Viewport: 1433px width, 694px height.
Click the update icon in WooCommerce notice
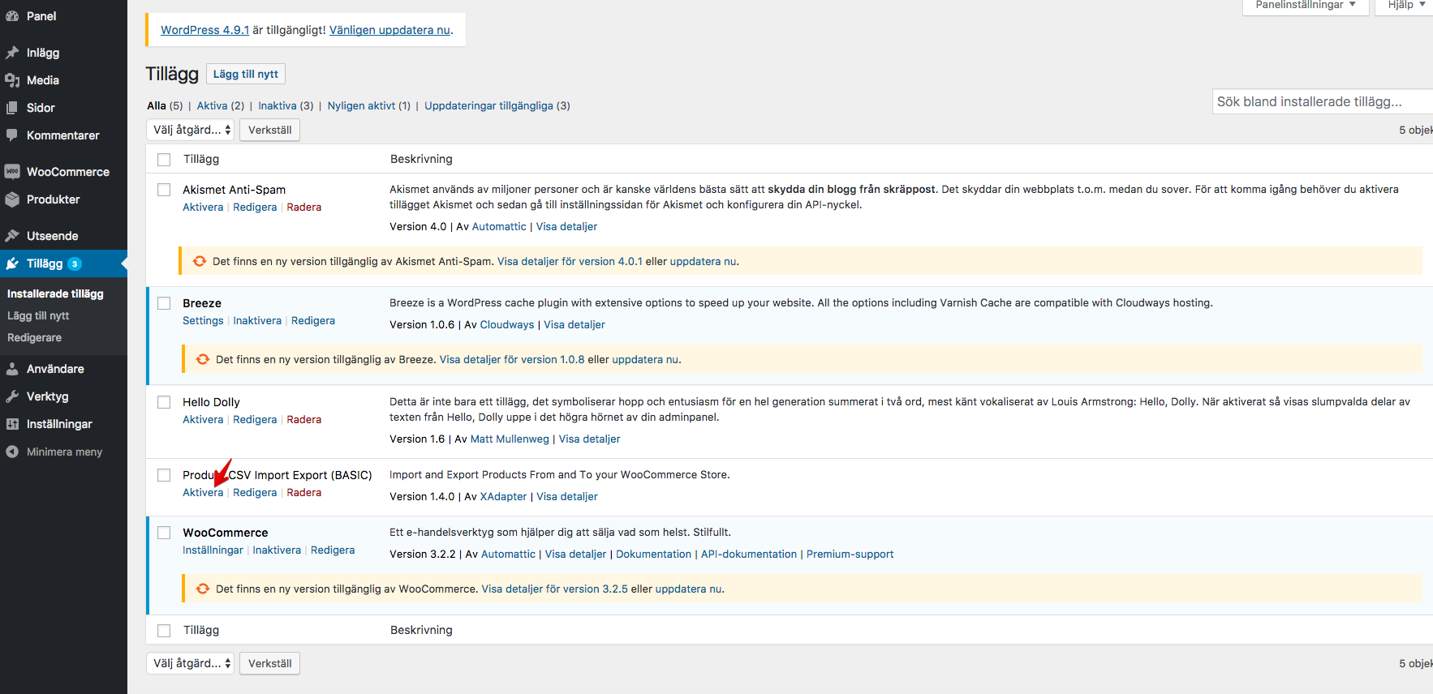[203, 589]
